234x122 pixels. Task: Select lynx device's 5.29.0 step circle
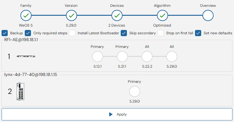[135, 91]
